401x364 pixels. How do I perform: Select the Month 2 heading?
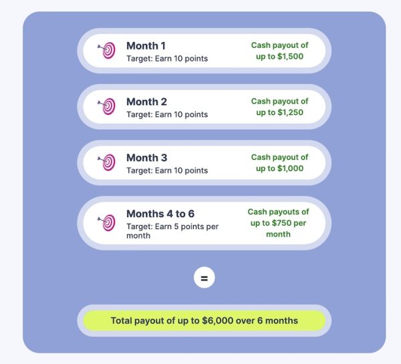[x=147, y=102]
